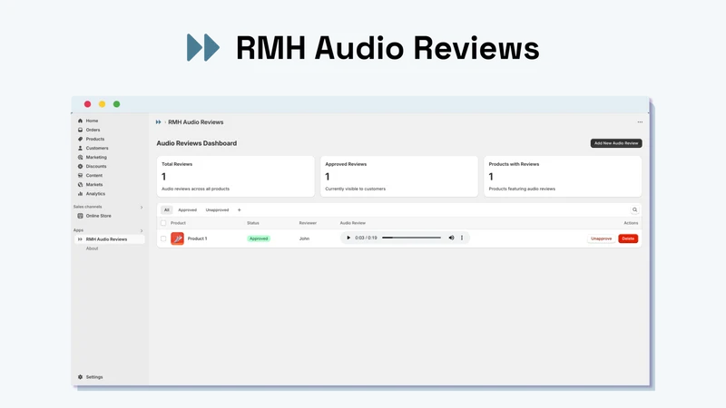Delete the Product 1 audio review
This screenshot has width=726, height=408.
pyautogui.click(x=628, y=238)
